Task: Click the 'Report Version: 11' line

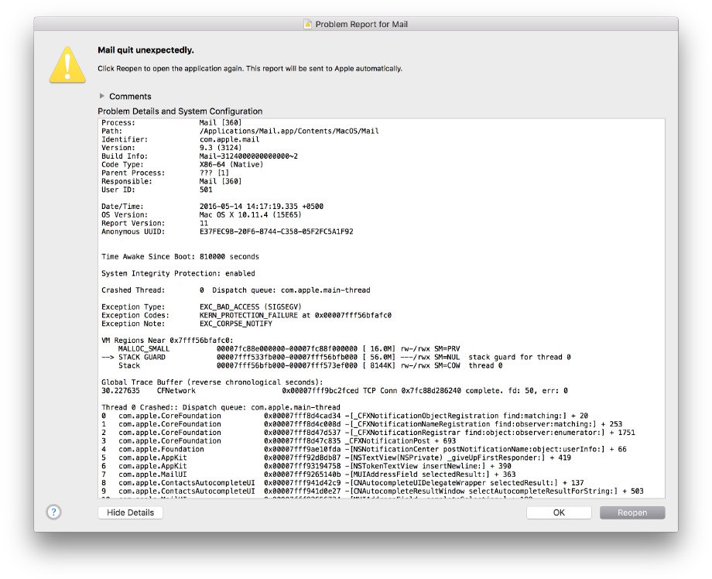Action: pyautogui.click(x=154, y=224)
